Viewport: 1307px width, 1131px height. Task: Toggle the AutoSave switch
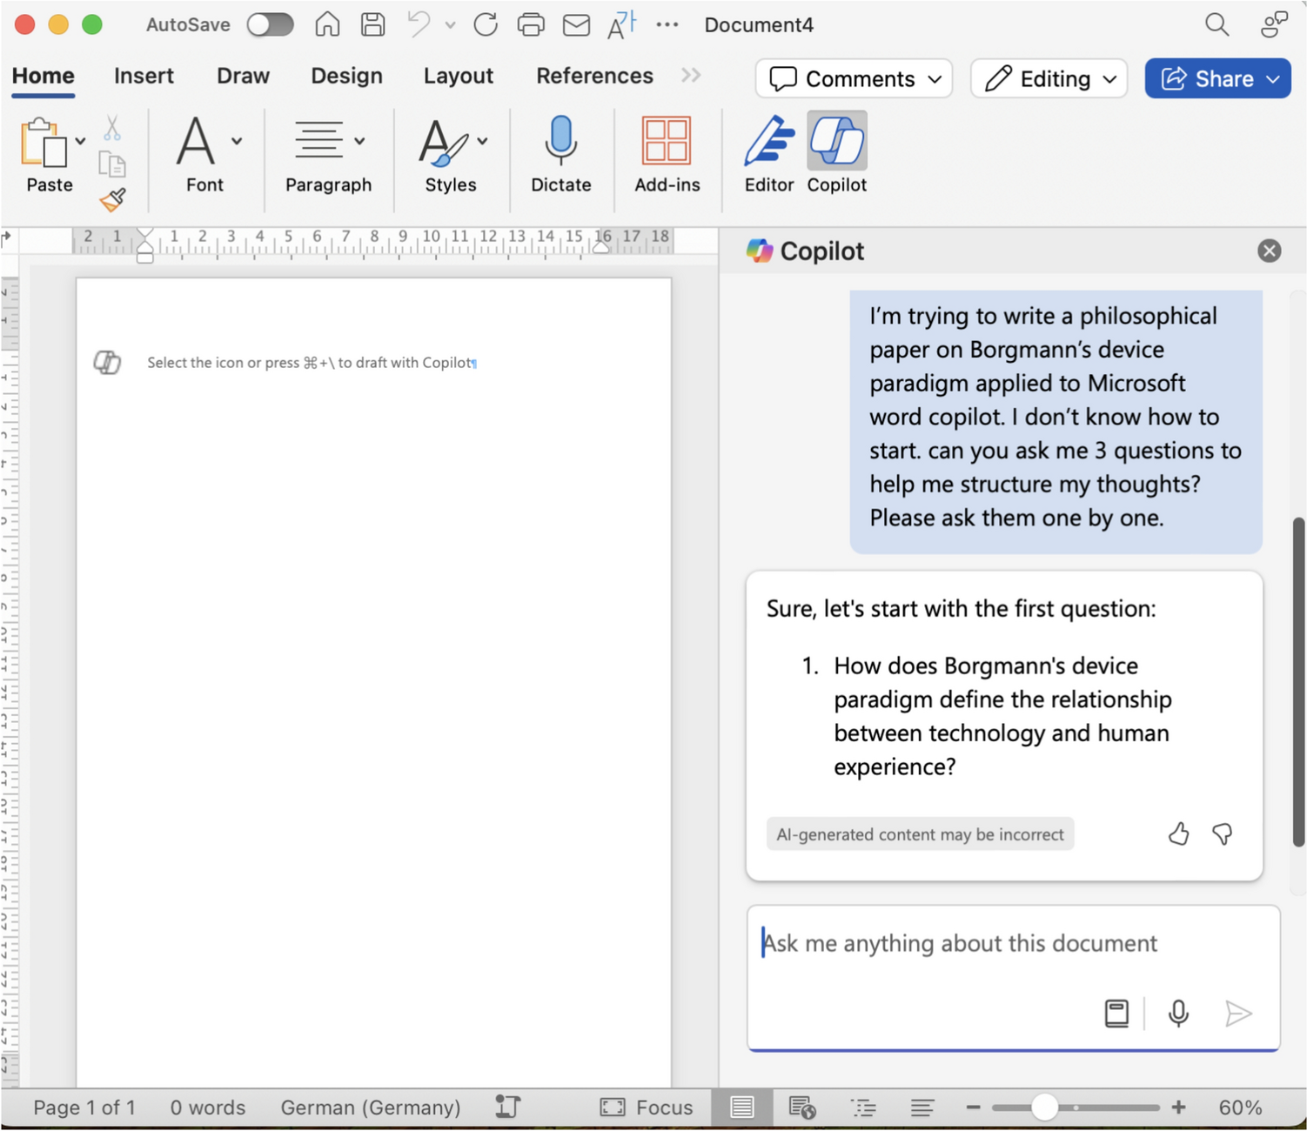click(x=270, y=24)
